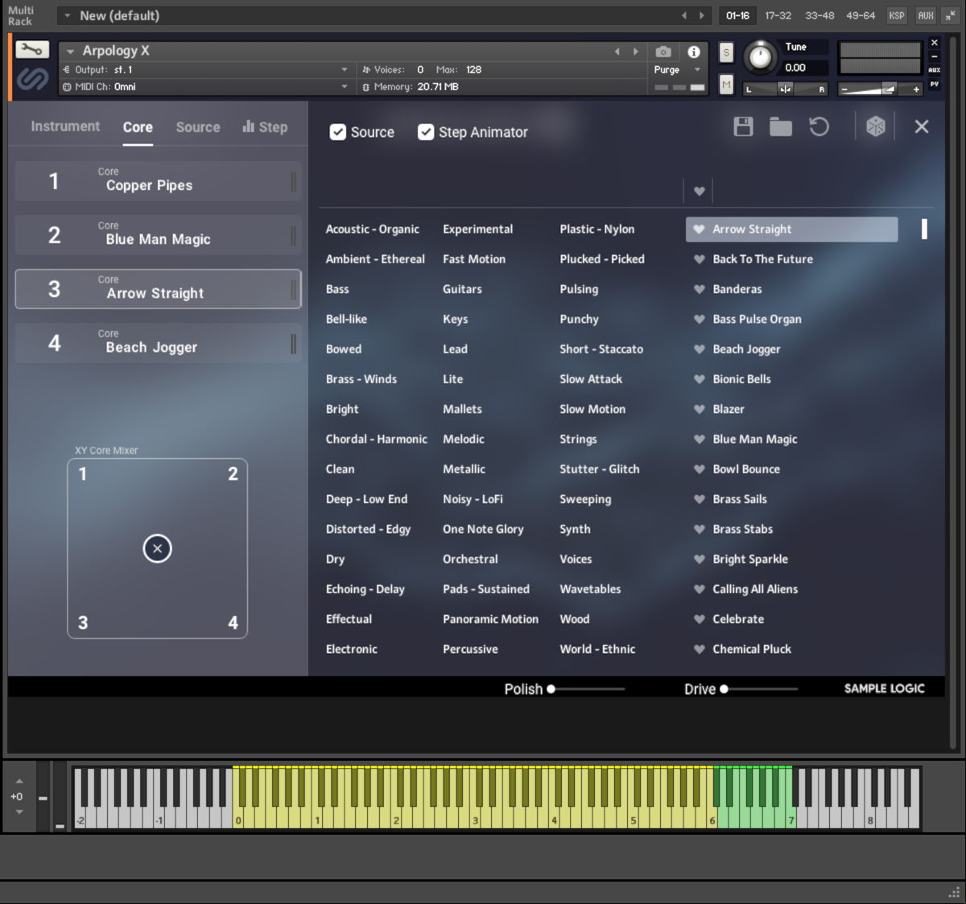Click the KSP button in the rack header
966x904 pixels.
click(896, 15)
